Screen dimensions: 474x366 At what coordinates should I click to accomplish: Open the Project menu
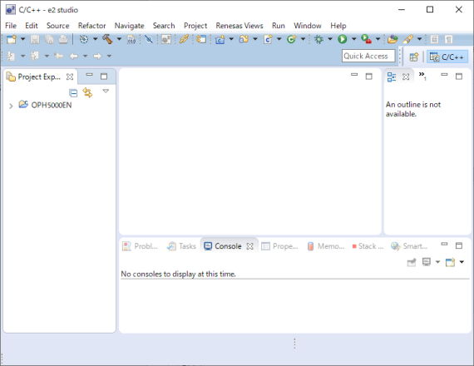pyautogui.click(x=195, y=26)
